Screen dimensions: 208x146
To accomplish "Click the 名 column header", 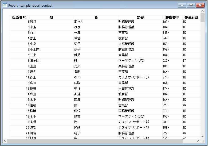I will [96, 17].
